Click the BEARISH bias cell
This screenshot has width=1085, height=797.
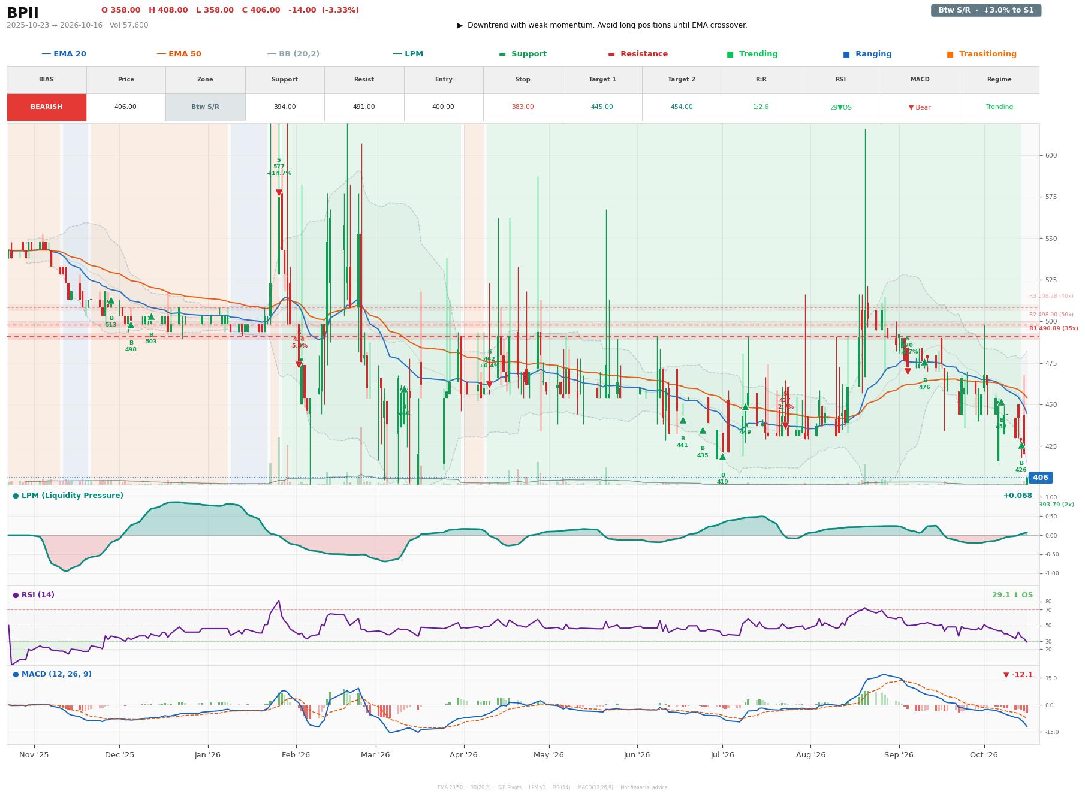(47, 107)
